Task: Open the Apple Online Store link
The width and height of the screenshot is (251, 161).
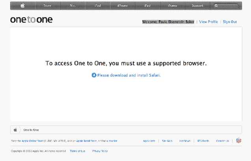Action: (32, 141)
